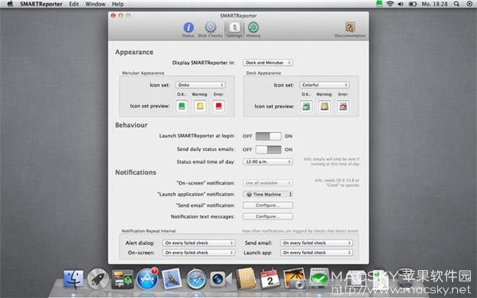Open iCal calendar in the Dock
This screenshot has height=298, width=477.
(270, 279)
